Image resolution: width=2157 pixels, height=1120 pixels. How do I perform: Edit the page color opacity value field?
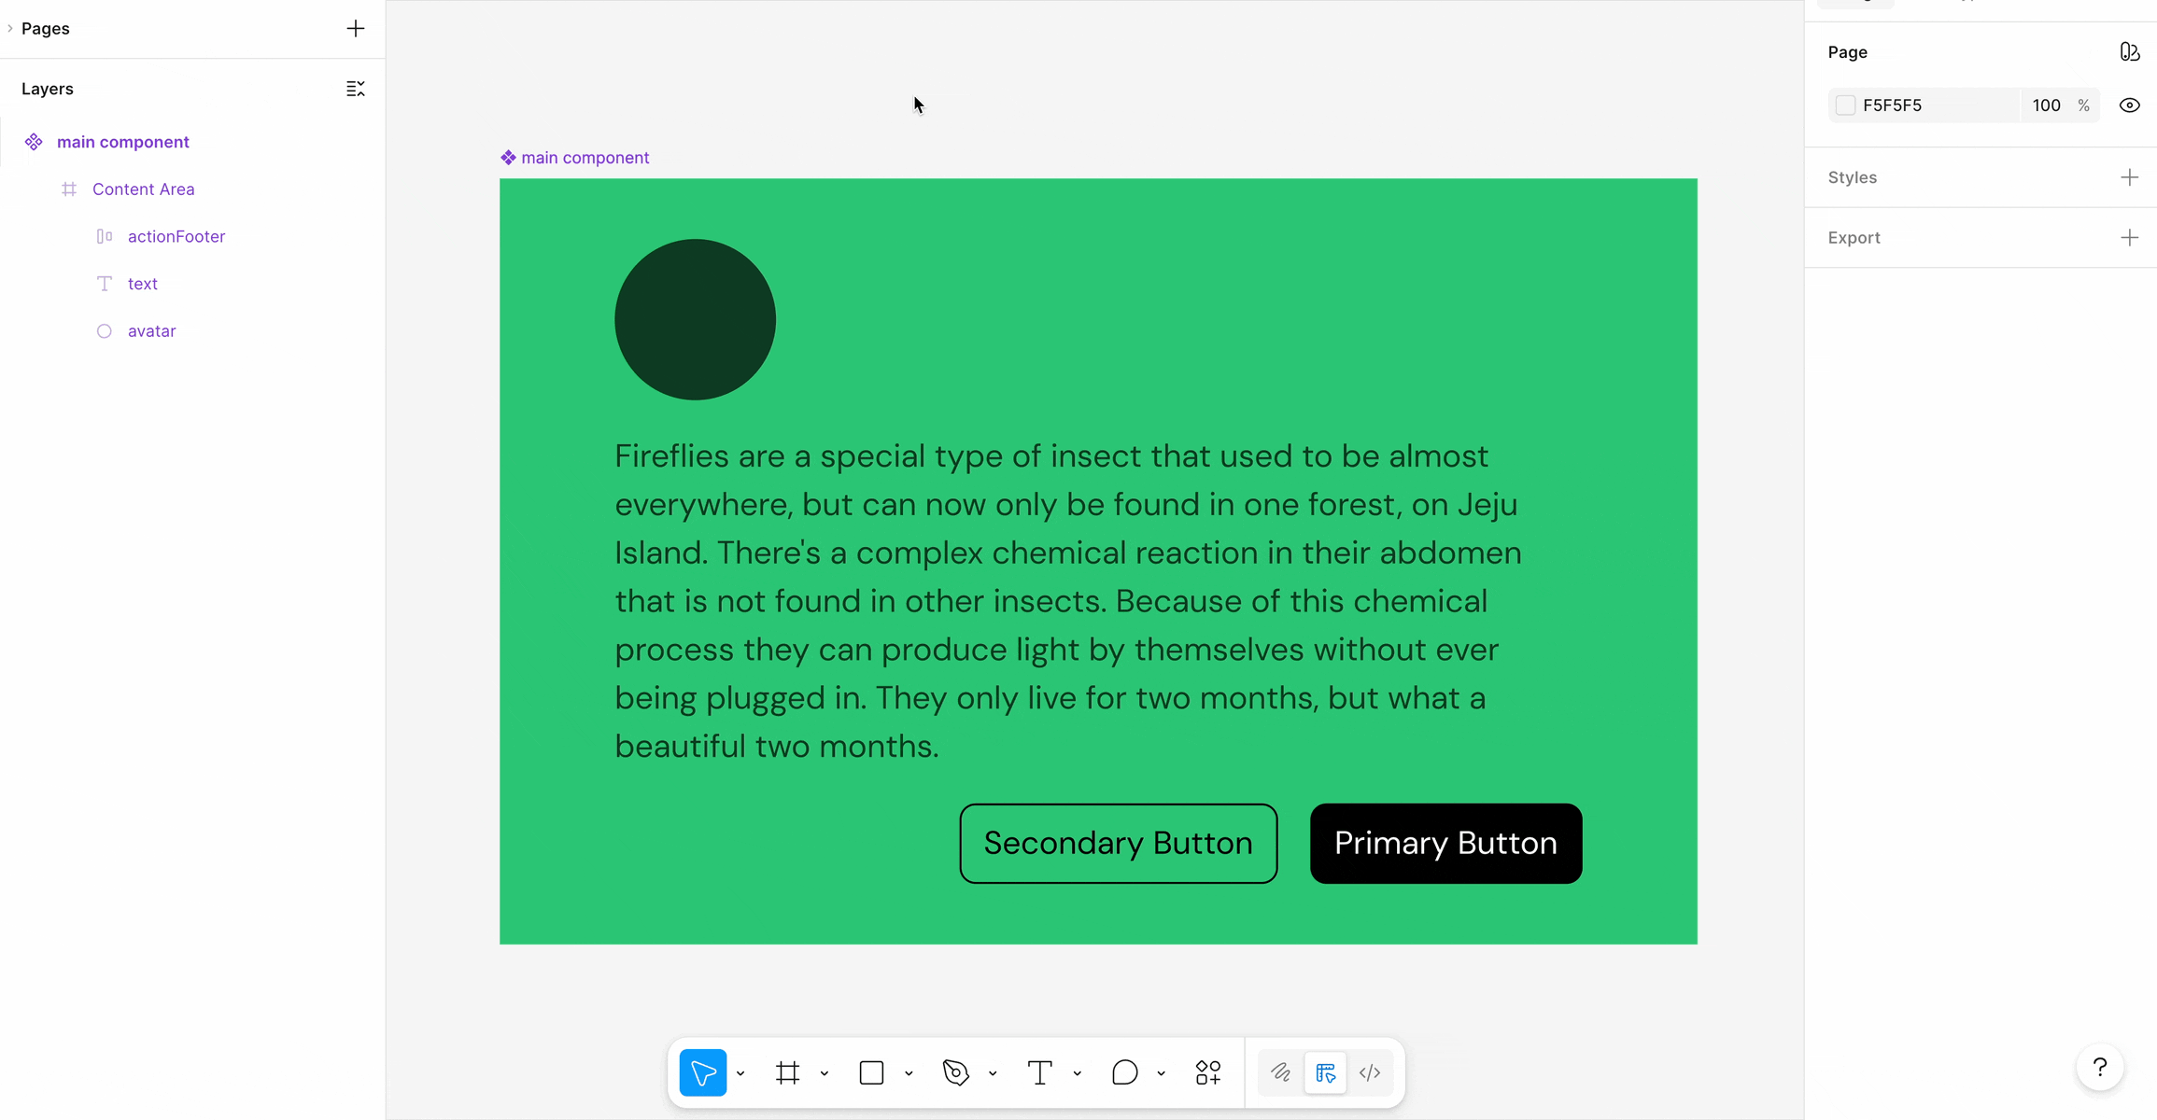coord(2046,105)
